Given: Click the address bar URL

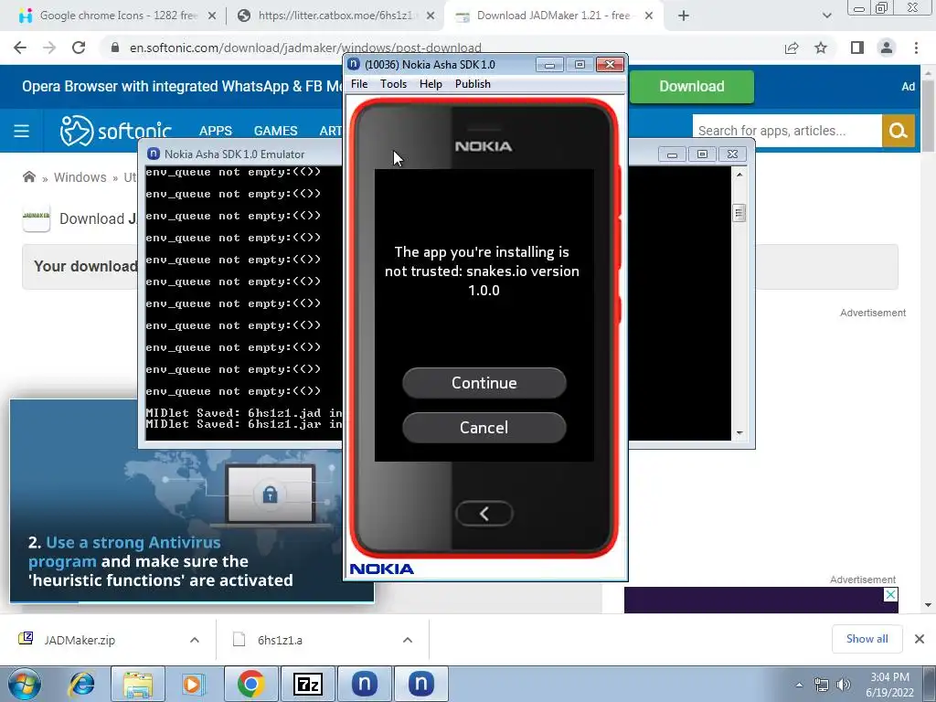Looking at the screenshot, I should coord(305,48).
